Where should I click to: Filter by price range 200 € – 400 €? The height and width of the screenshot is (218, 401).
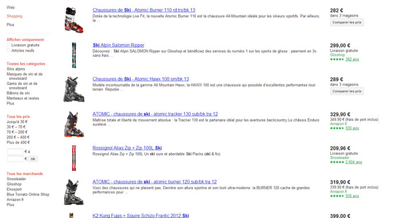pos(18,137)
